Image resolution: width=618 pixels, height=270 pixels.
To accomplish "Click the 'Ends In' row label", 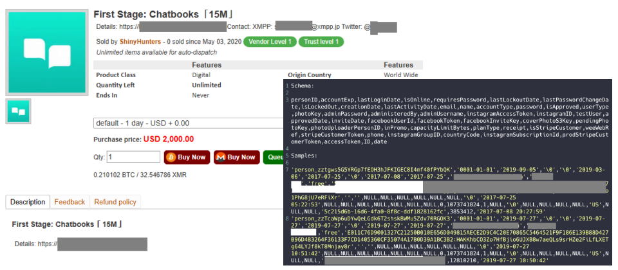I will tap(107, 95).
